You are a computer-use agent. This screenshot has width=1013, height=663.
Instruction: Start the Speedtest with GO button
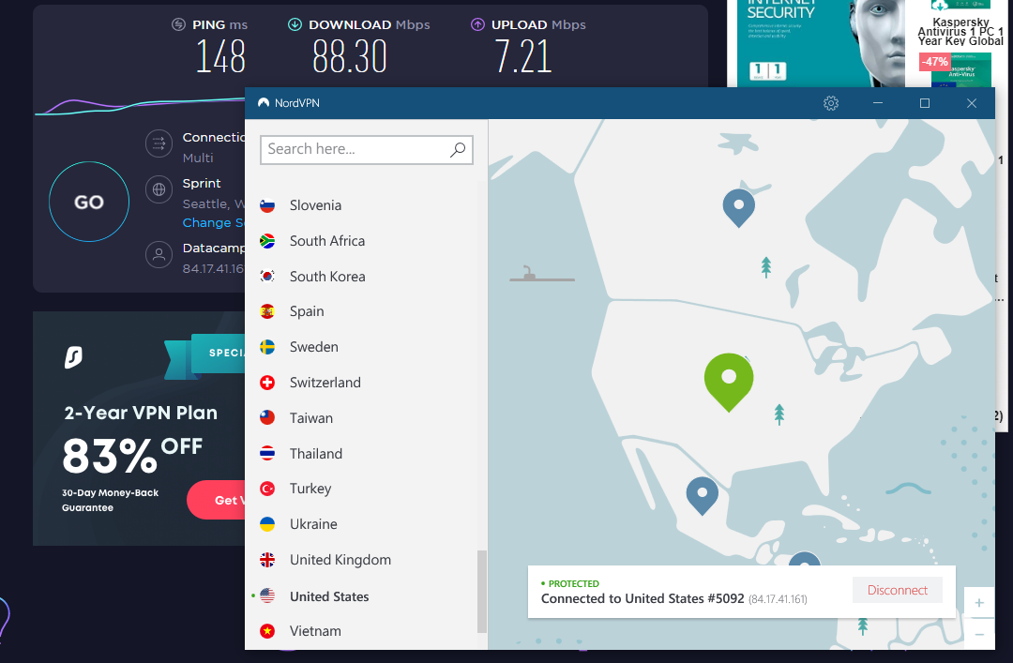click(89, 202)
